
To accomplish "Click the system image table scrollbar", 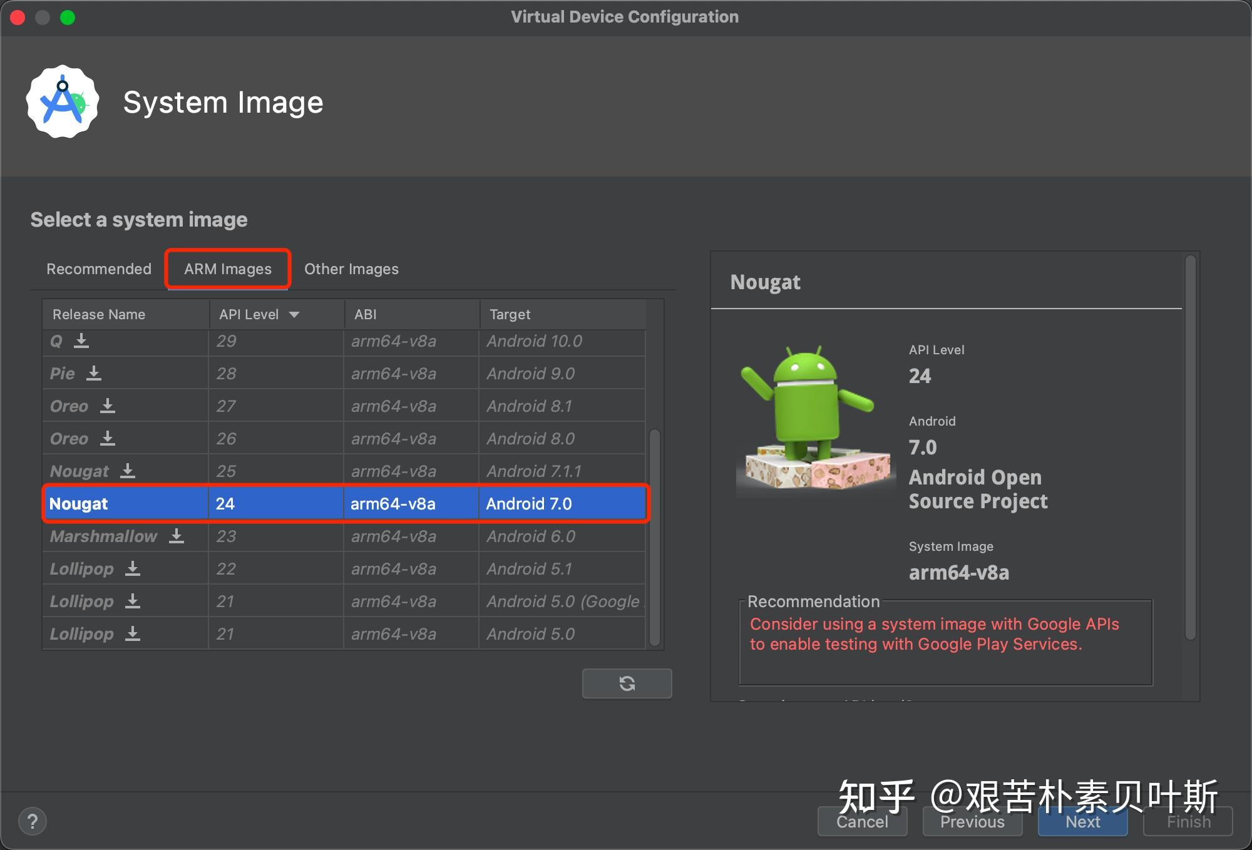I will [x=655, y=537].
